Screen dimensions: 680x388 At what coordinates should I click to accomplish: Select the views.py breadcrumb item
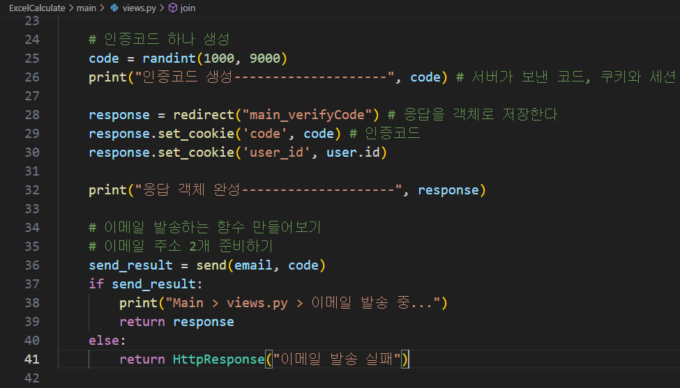coord(139,8)
